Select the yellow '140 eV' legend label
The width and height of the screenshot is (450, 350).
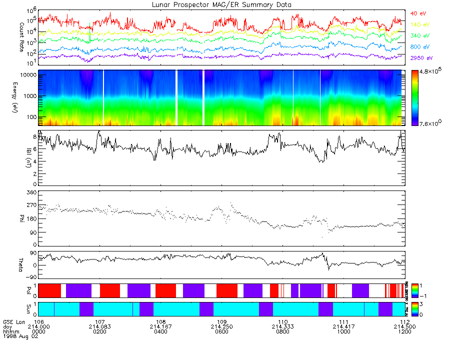coord(420,24)
